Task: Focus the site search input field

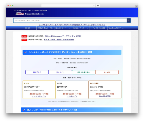Action: (70, 20)
